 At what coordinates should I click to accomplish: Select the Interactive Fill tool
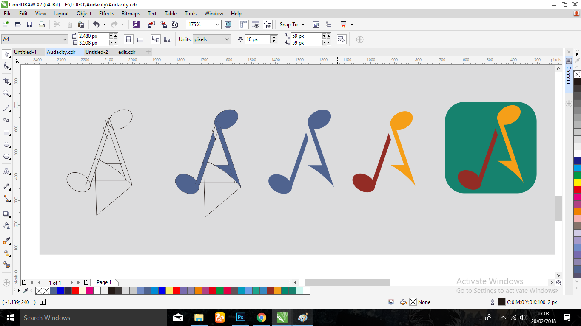(6, 253)
